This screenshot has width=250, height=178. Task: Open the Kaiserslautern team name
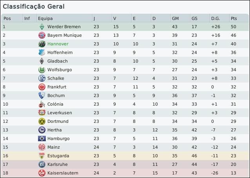pyautogui.click(x=63, y=173)
